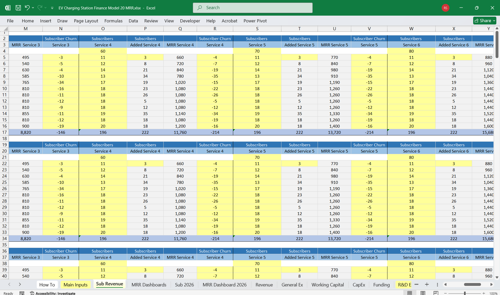Switch to Page Break Preview view
500x295 pixels.
(x=436, y=293)
